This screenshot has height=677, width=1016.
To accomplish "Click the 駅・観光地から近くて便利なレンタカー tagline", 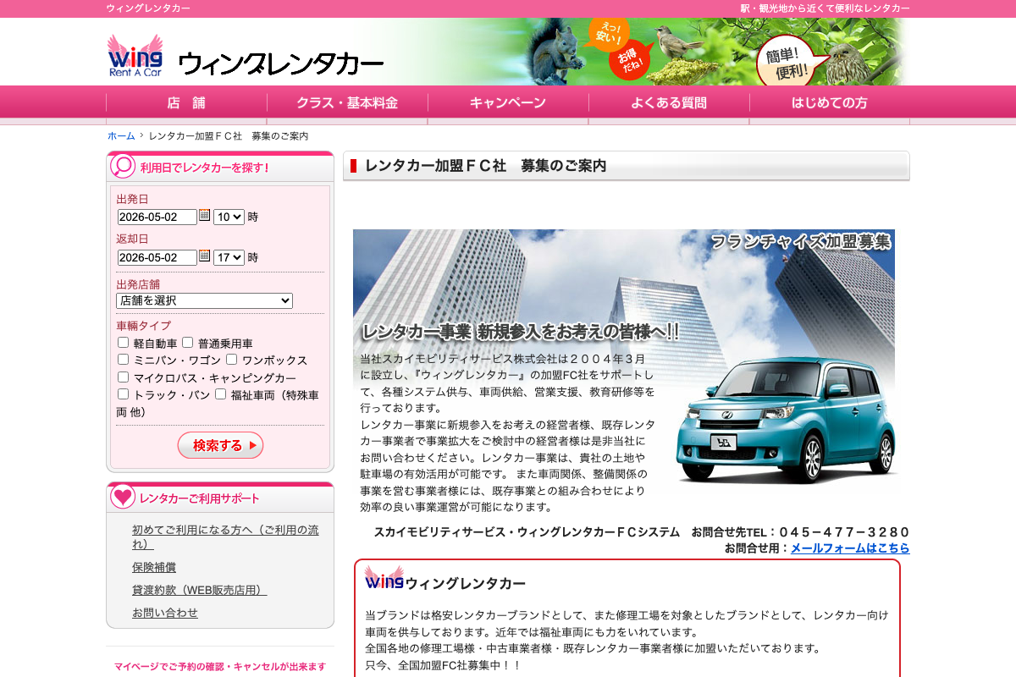I will point(825,8).
